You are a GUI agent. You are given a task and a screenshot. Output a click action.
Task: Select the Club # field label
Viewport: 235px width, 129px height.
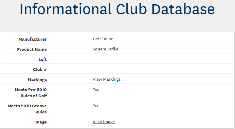coord(40,69)
